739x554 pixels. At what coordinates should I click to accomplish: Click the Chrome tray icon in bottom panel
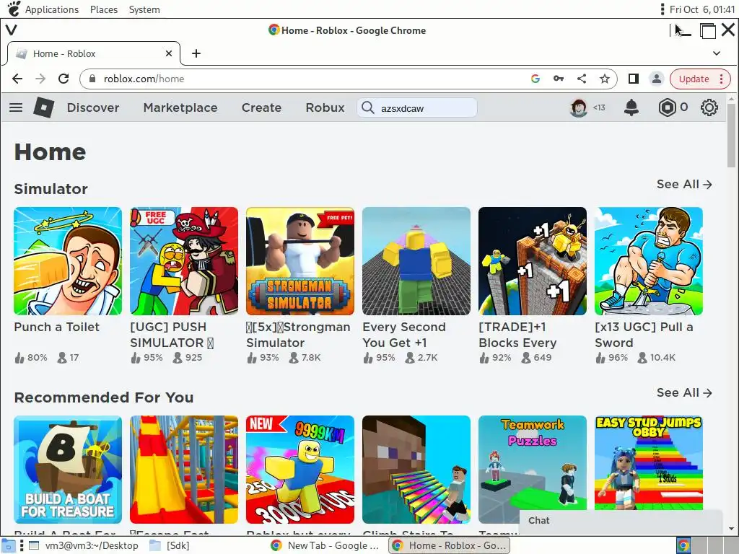coord(683,545)
